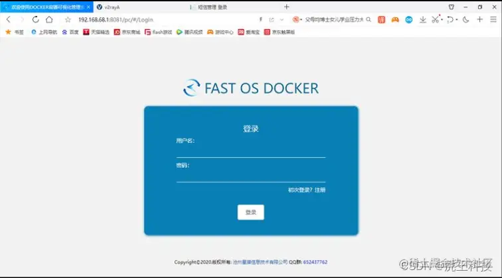Open the blue infinity extension icon

pos(409,20)
